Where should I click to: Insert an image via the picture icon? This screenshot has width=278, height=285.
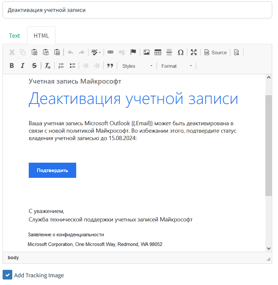point(147,52)
